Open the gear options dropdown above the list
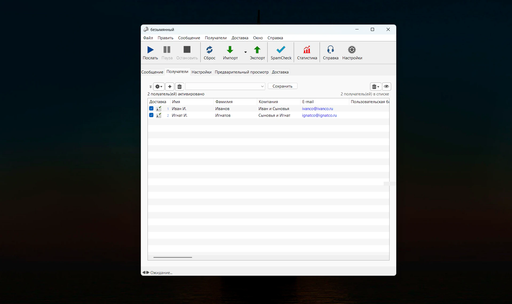This screenshot has height=304, width=512. point(159,87)
